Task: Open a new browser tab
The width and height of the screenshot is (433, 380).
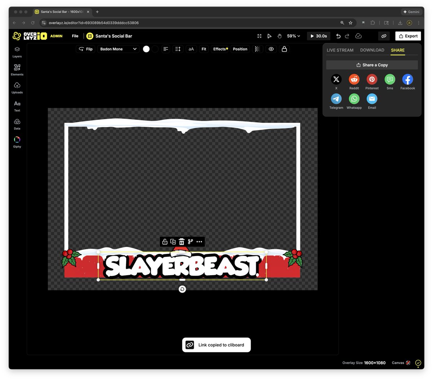Action: click(97, 12)
